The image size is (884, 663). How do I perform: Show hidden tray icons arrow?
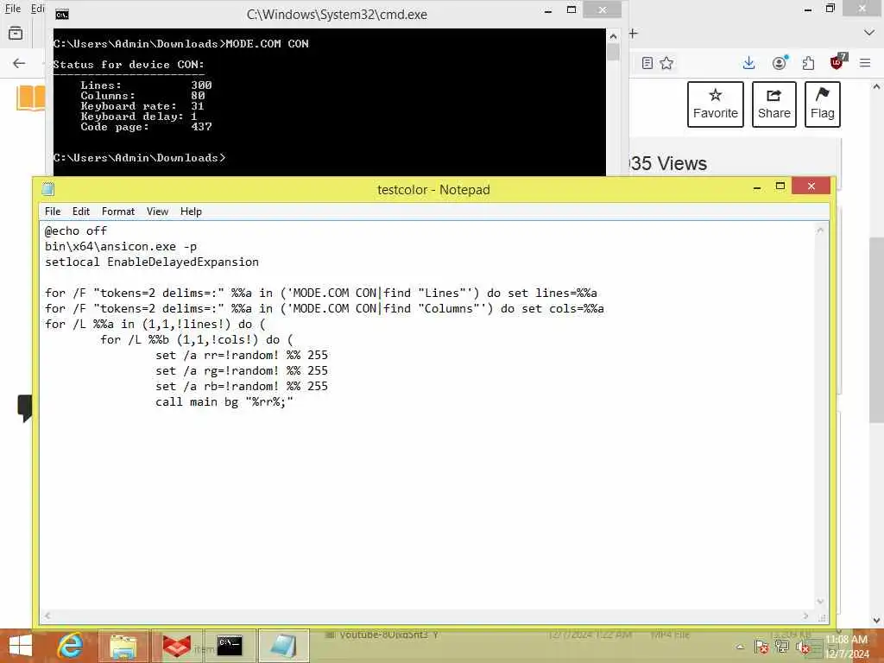[x=740, y=647]
